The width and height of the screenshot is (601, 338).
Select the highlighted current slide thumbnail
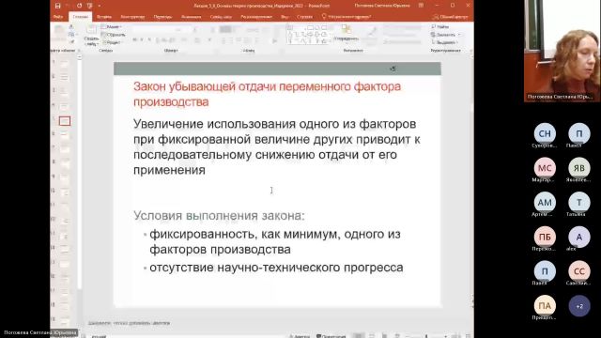click(65, 121)
